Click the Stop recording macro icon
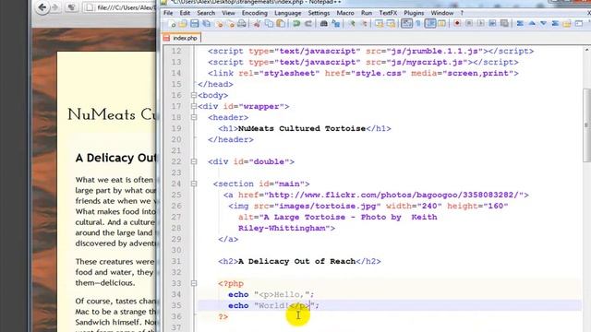The image size is (591, 332). (469, 23)
